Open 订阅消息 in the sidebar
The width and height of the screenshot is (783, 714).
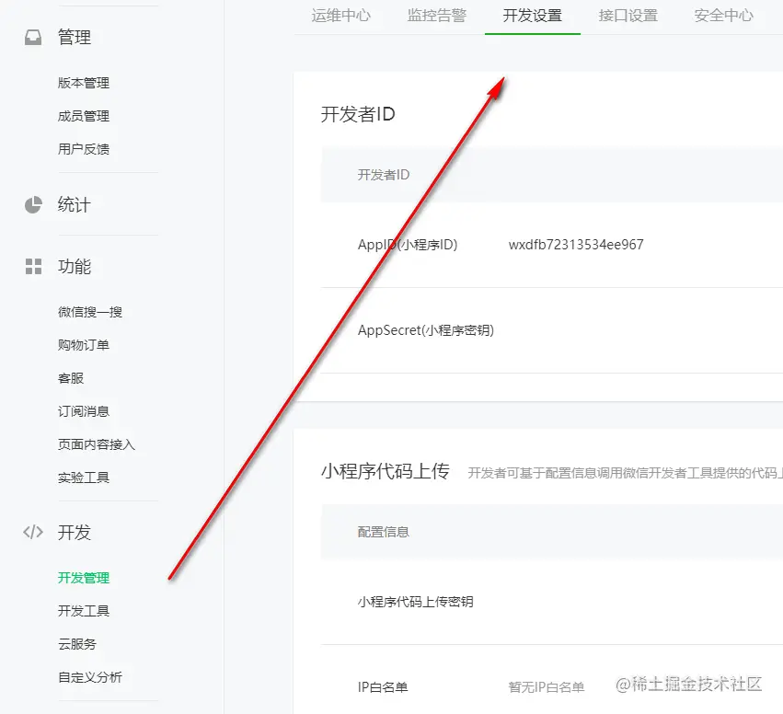(x=84, y=411)
